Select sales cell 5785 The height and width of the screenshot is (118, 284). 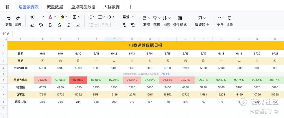pyautogui.click(x=239, y=87)
